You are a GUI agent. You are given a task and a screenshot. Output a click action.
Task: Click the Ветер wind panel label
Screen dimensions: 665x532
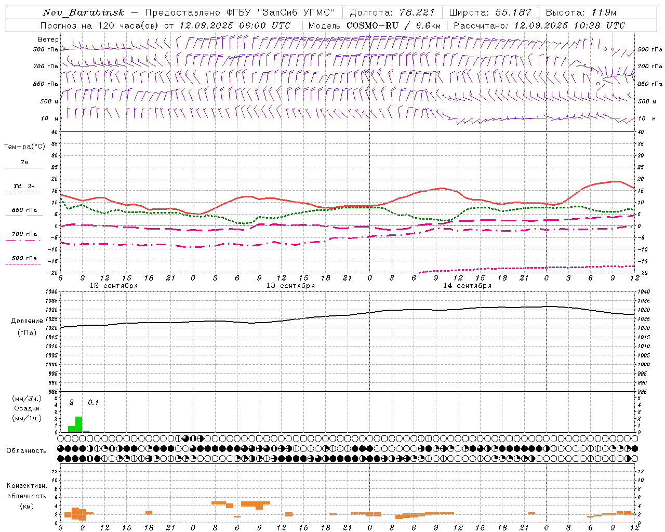[48, 39]
